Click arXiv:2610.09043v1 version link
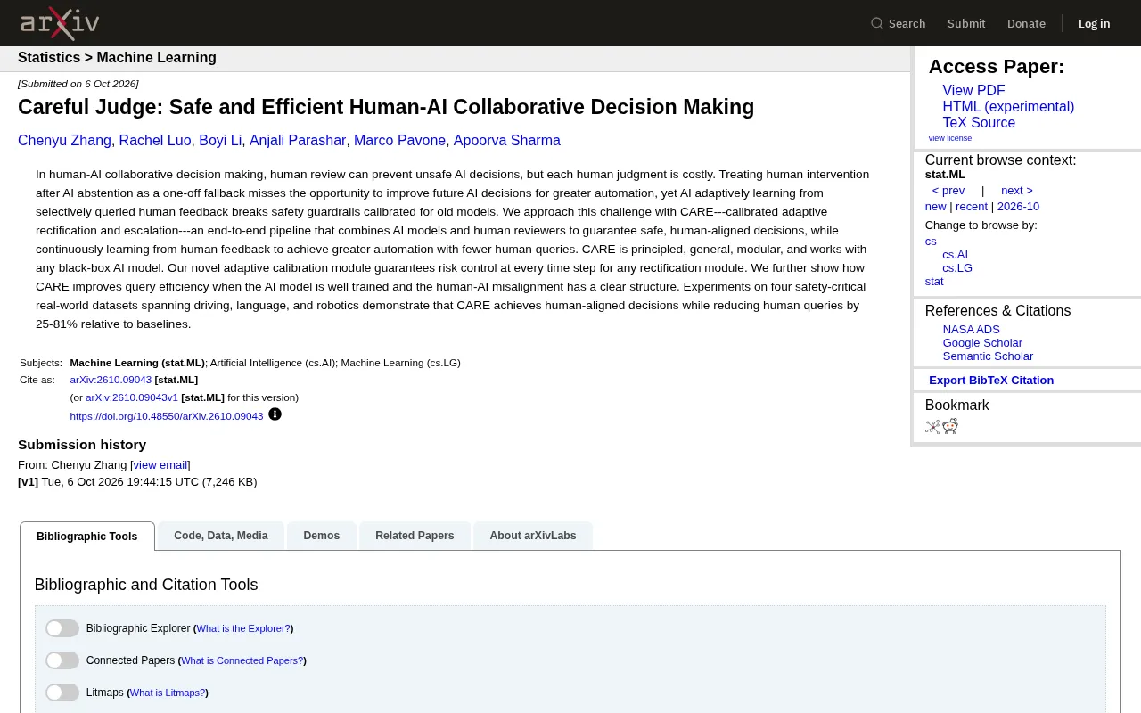 point(132,397)
